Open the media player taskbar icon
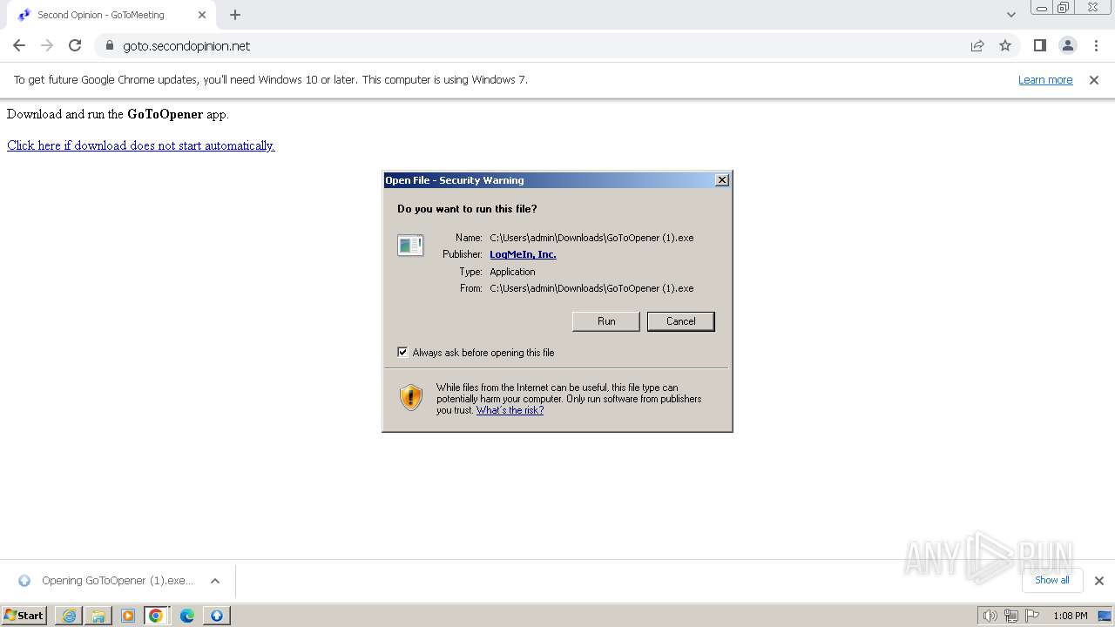1115x627 pixels. [128, 616]
